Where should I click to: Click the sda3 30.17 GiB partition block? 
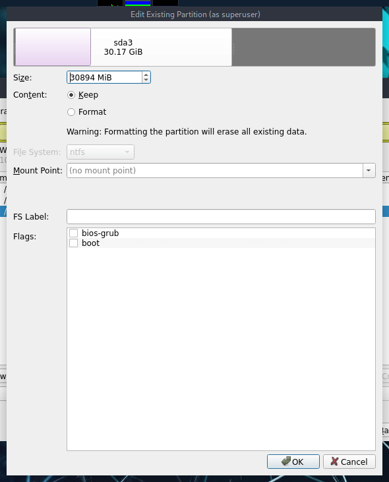[x=123, y=47]
